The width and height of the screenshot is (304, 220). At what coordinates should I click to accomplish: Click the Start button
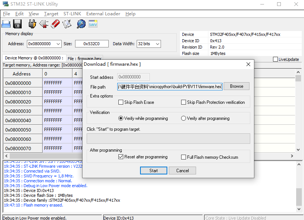tap(153, 171)
